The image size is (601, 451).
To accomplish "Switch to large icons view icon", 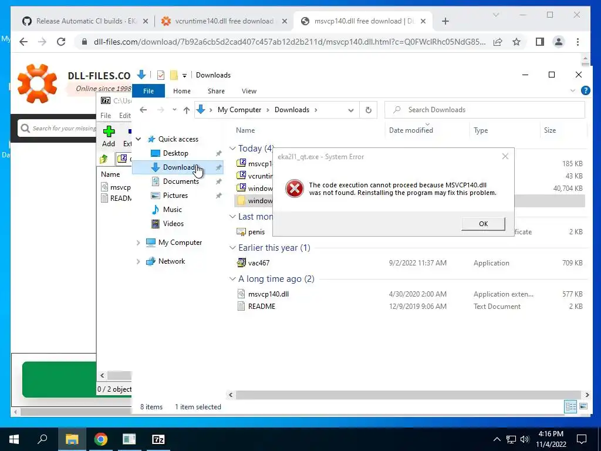I will tap(583, 406).
